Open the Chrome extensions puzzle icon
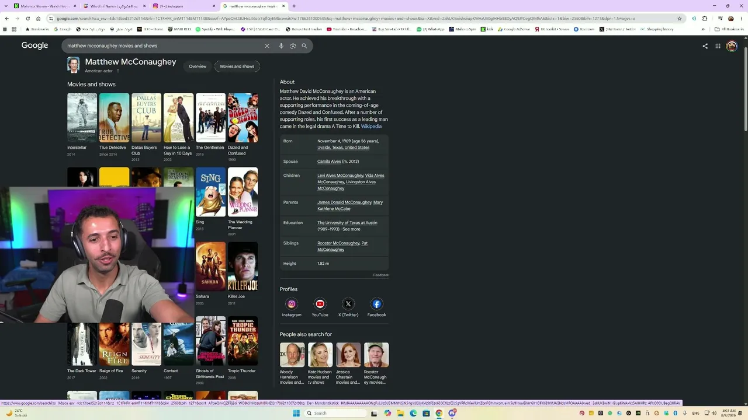 pos(705,19)
